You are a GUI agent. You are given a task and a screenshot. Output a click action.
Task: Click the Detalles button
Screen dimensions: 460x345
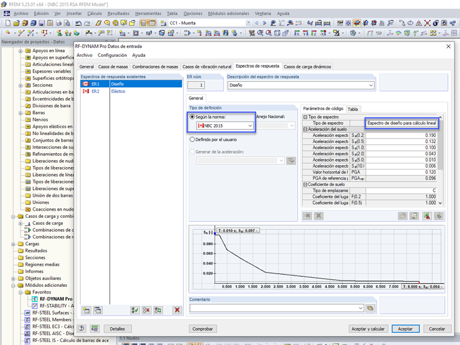pos(117,329)
